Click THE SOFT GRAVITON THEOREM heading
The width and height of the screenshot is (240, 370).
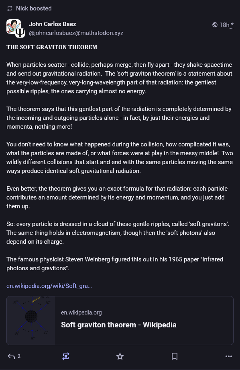pyautogui.click(x=52, y=47)
